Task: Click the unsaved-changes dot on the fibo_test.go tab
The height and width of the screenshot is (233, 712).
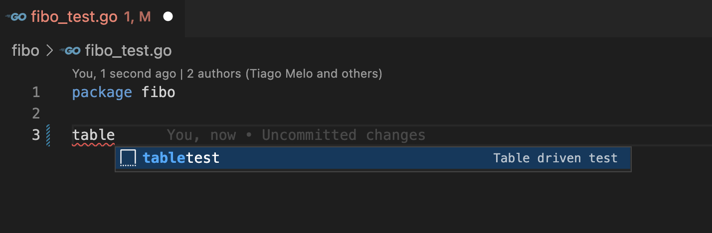Action: pos(168,17)
